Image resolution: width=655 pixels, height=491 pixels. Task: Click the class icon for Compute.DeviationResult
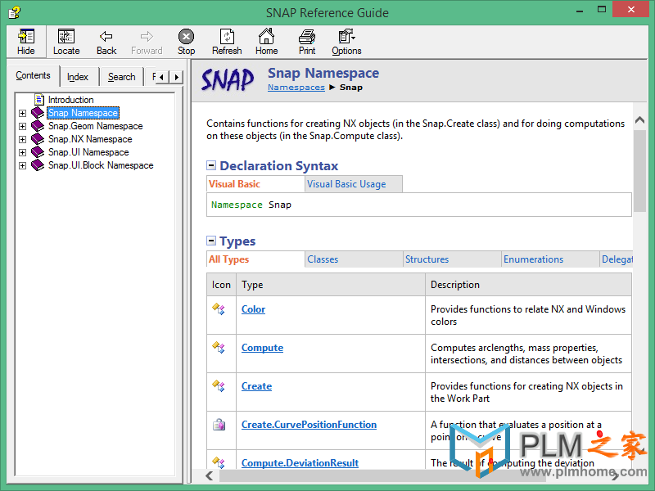pyautogui.click(x=219, y=462)
